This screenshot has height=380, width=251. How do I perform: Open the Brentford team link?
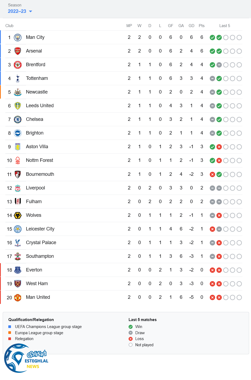point(36,65)
